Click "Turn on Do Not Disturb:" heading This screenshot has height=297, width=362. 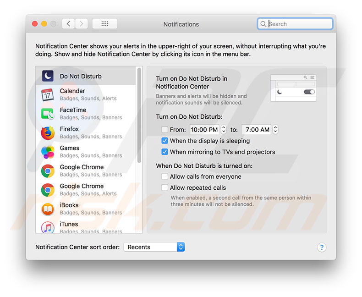tap(189, 116)
